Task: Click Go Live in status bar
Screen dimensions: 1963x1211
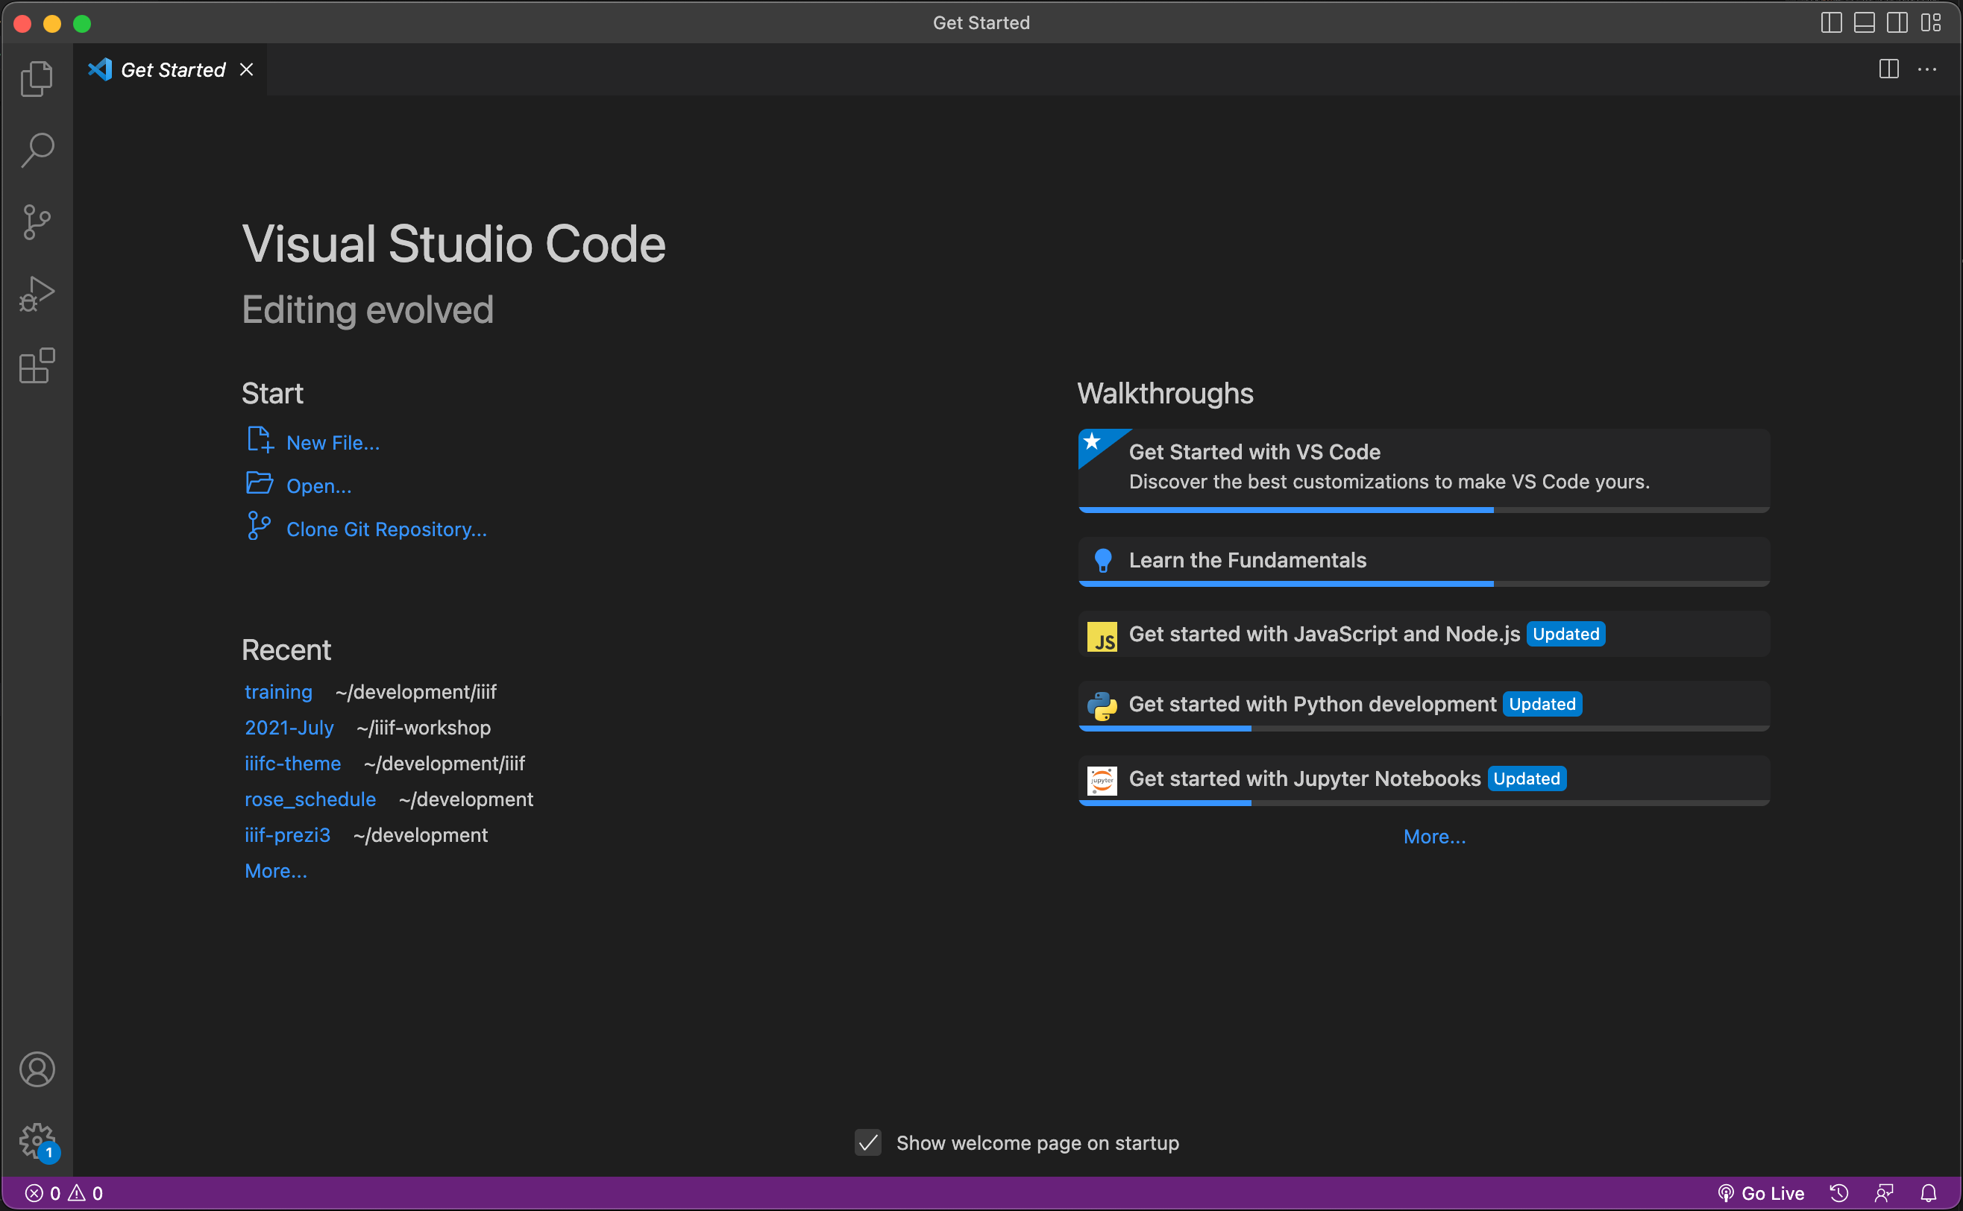Action: [1760, 1193]
